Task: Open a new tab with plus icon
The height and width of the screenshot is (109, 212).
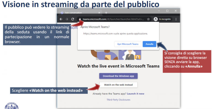Action: coord(106,13)
